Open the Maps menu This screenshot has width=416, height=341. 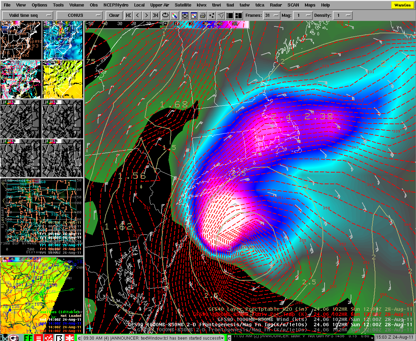pos(310,5)
